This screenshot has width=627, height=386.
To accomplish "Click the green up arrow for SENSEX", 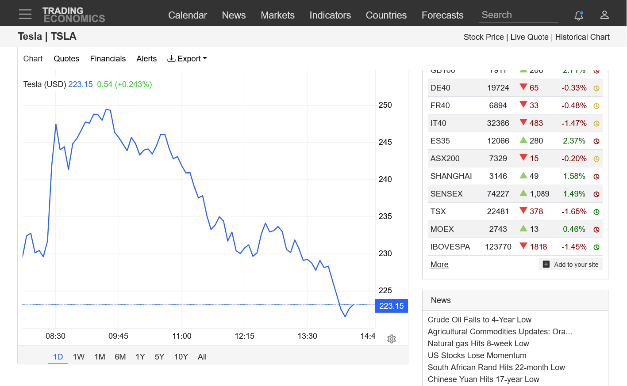I will [x=523, y=193].
